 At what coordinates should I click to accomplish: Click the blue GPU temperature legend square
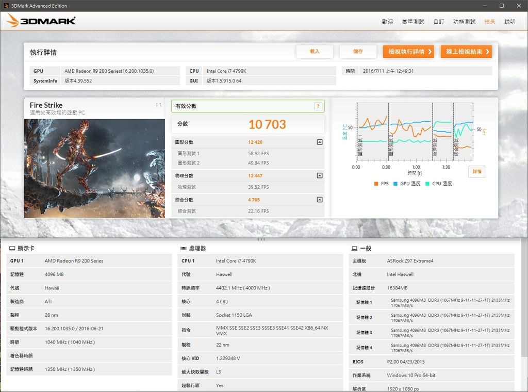point(395,184)
